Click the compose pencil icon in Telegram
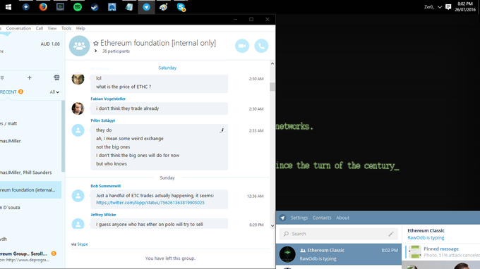Image resolution: width=480 pixels, height=269 pixels. [x=391, y=234]
